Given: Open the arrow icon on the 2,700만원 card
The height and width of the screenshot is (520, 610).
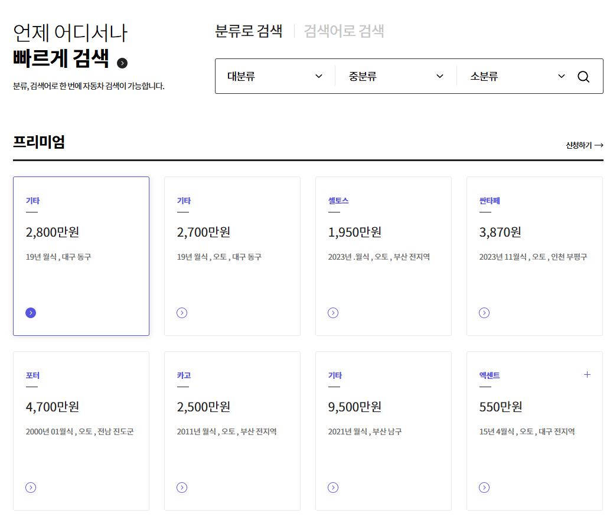Looking at the screenshot, I should point(182,313).
